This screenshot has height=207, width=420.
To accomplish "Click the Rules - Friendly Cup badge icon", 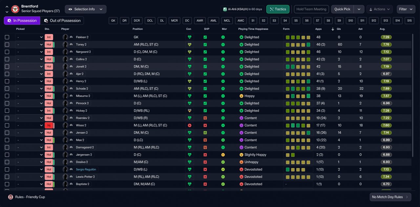I will pyautogui.click(x=10, y=197).
